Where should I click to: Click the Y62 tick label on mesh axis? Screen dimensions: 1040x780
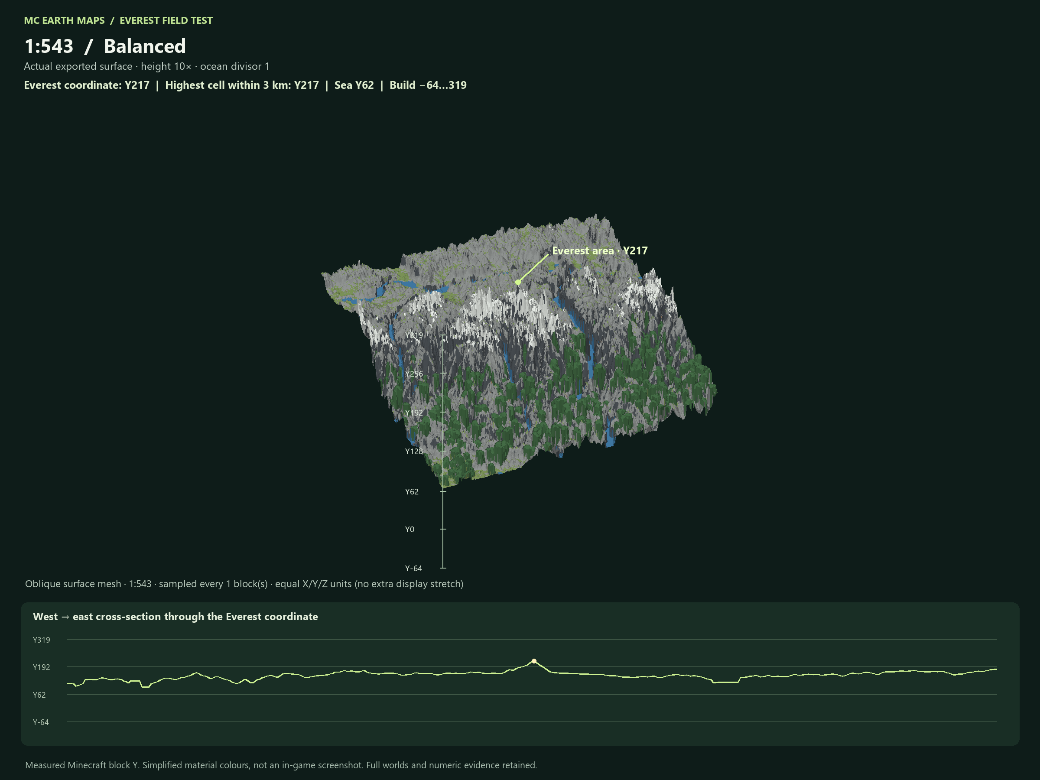click(x=411, y=492)
